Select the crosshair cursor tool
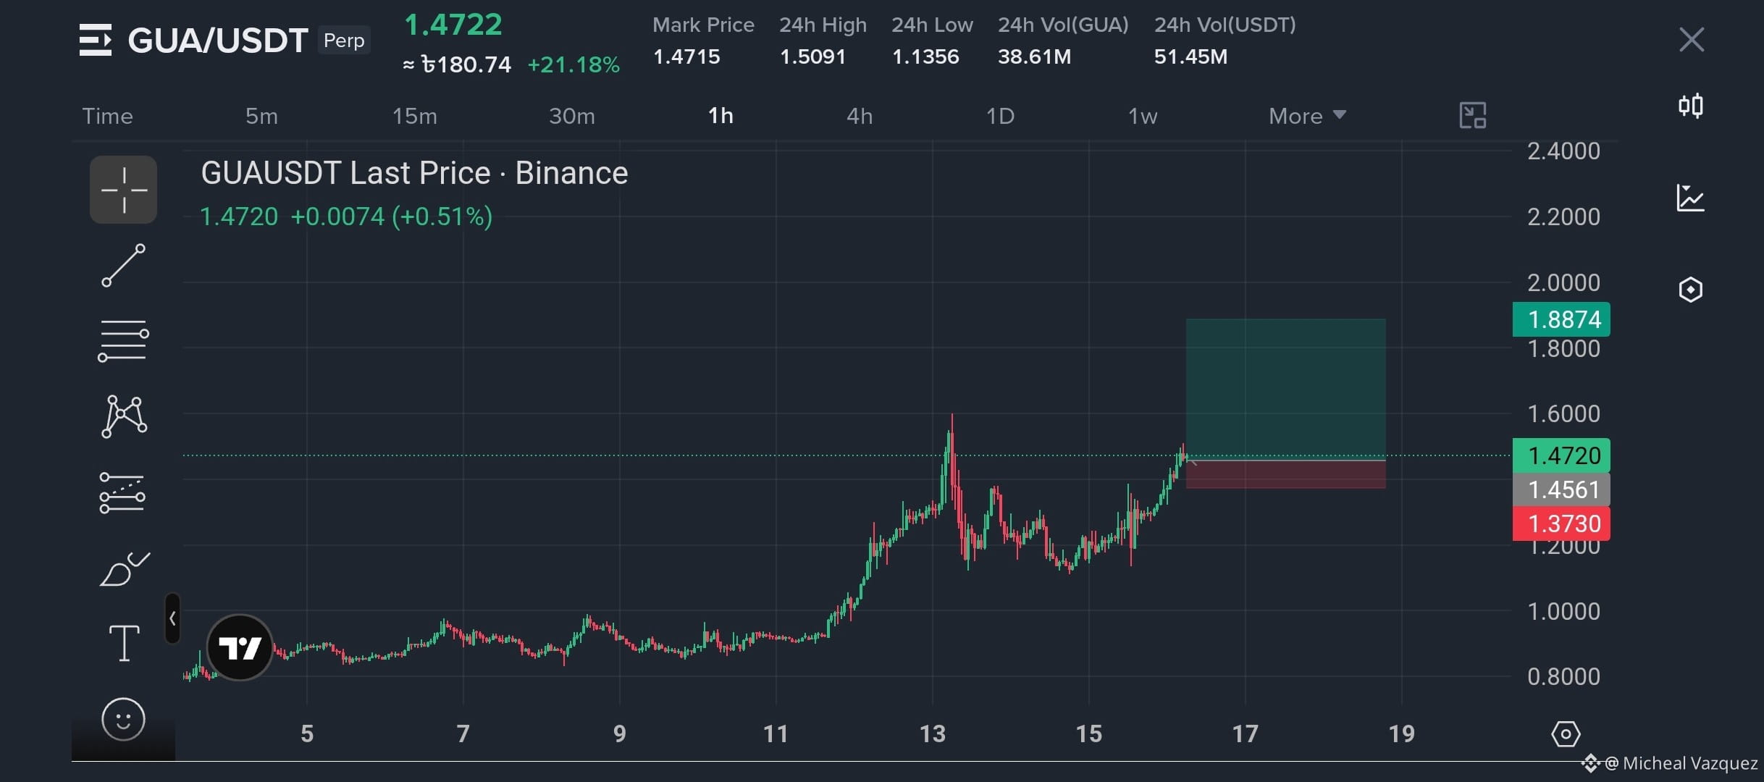The image size is (1764, 782). (123, 190)
